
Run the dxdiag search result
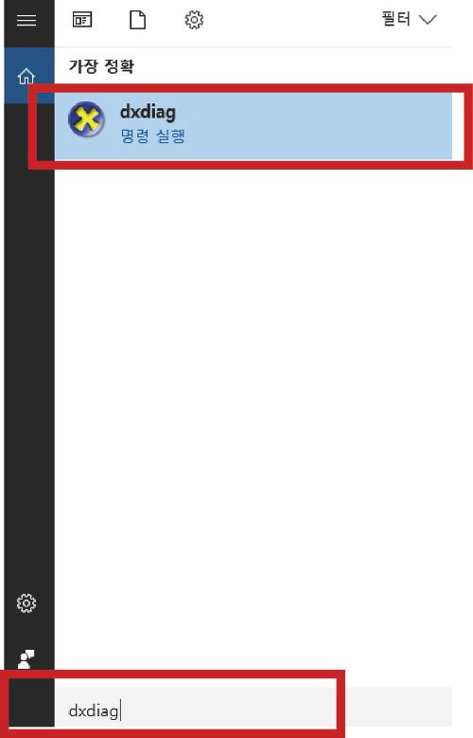point(253,126)
